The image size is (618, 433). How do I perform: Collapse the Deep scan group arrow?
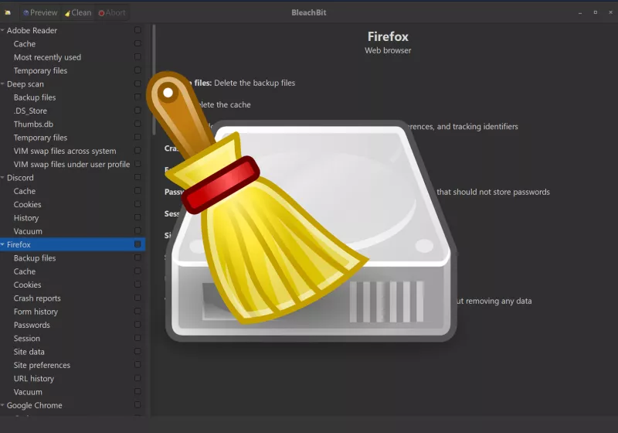(x=3, y=84)
